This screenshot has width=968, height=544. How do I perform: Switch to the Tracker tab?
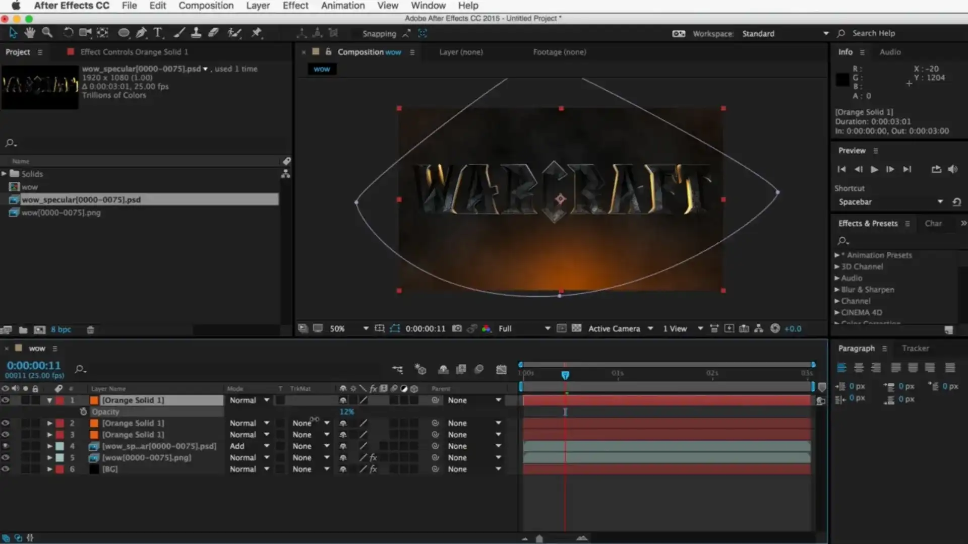915,348
